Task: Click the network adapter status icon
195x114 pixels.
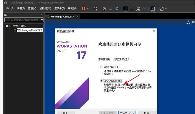Action: click(188, 22)
